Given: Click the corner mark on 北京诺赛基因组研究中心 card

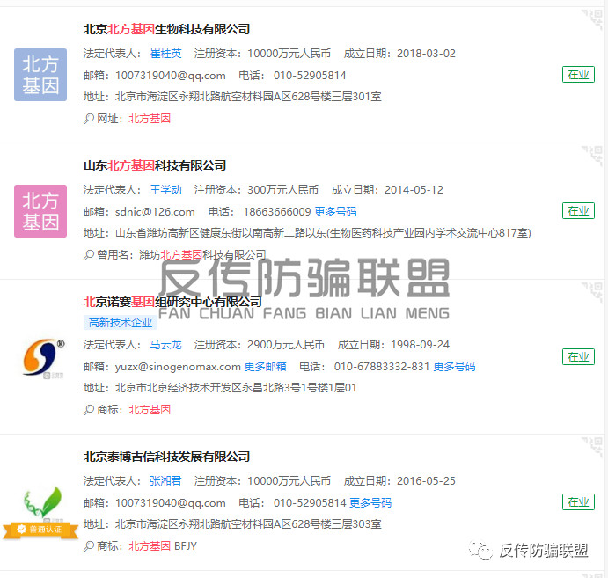Looking at the screenshot, I should [592, 292].
